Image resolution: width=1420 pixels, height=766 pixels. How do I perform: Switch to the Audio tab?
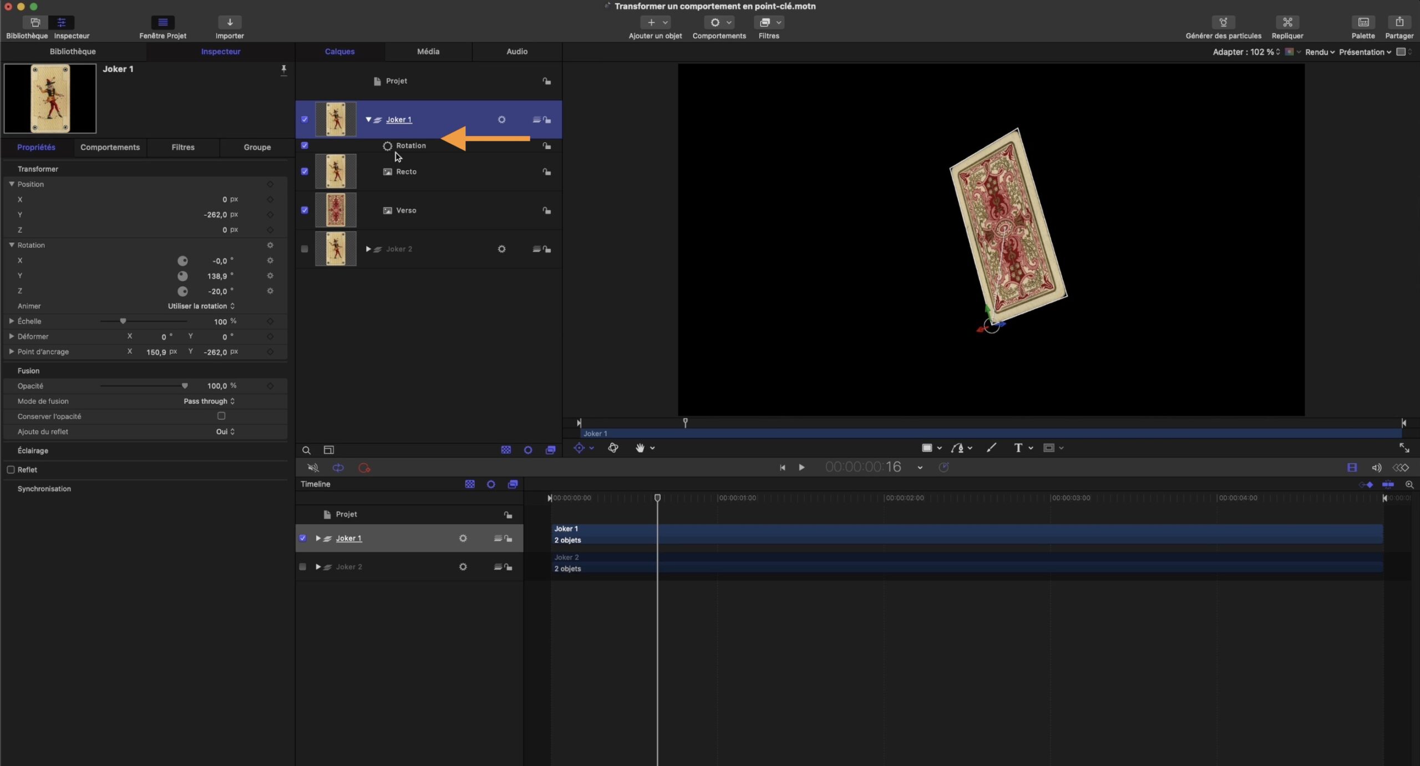click(516, 52)
